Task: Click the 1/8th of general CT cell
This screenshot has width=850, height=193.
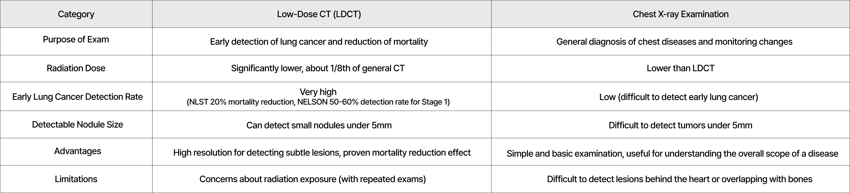Action: click(318, 68)
